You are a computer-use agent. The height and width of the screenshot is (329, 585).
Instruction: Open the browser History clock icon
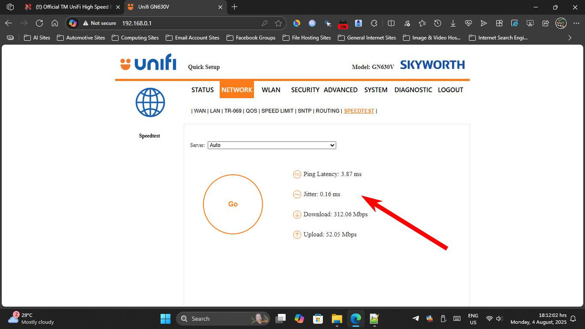(437, 23)
